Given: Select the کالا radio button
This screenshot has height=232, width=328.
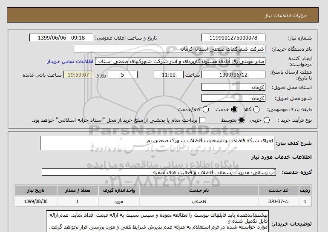Looking at the screenshot, I should 256,109.
